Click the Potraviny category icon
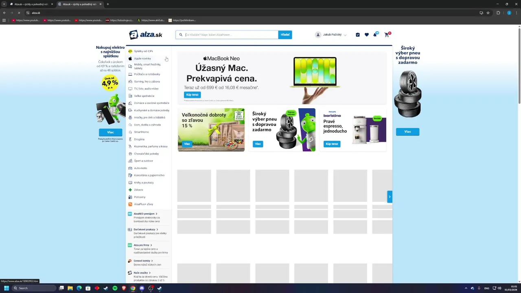The height and width of the screenshot is (293, 521). tap(130, 197)
